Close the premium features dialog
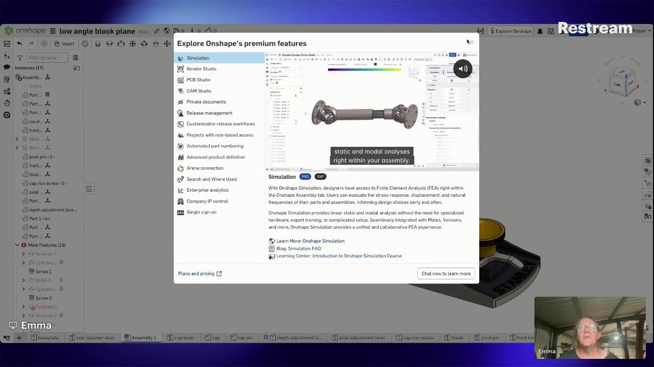 coord(471,43)
